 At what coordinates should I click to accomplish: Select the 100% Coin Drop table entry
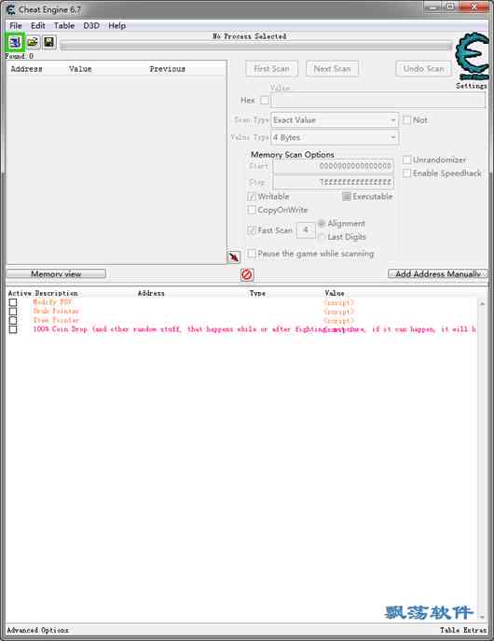tap(254, 329)
